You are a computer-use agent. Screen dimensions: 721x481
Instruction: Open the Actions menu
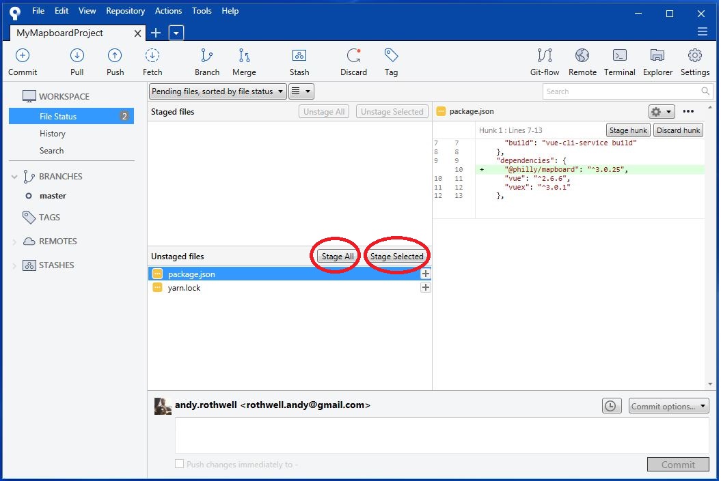(168, 10)
